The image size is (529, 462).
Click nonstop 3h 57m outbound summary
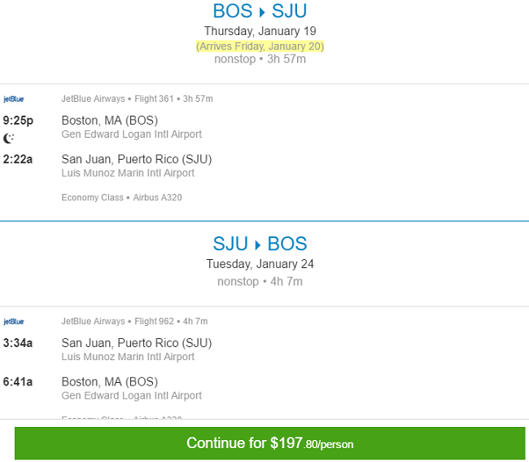click(x=260, y=59)
